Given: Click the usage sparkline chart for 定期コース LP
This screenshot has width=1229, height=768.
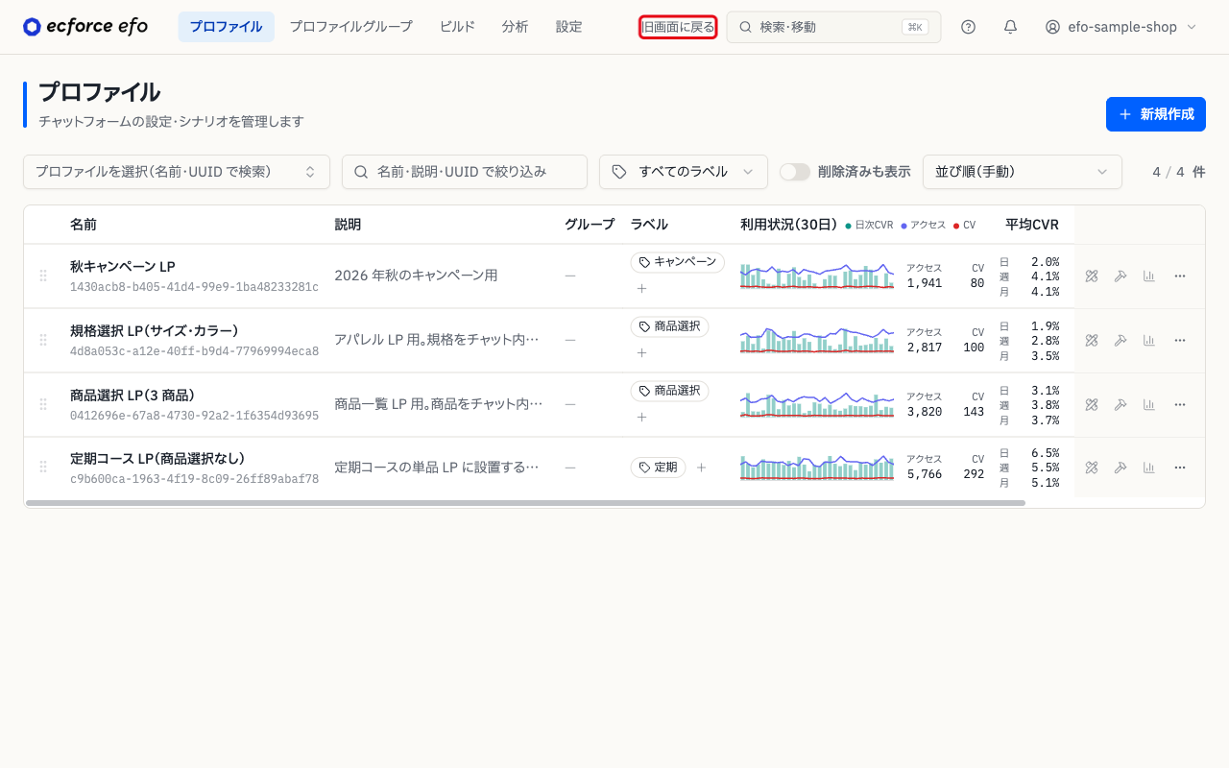Looking at the screenshot, I should coord(817,468).
